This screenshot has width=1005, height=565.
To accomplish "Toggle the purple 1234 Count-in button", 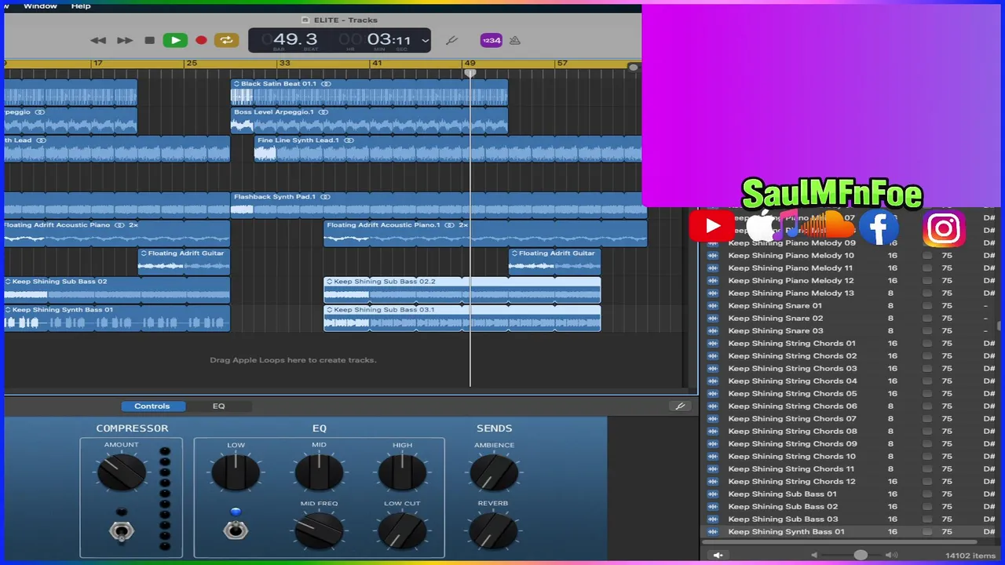I will 492,41.
